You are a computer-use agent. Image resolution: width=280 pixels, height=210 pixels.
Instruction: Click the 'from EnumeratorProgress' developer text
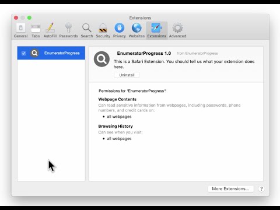[x=197, y=53]
